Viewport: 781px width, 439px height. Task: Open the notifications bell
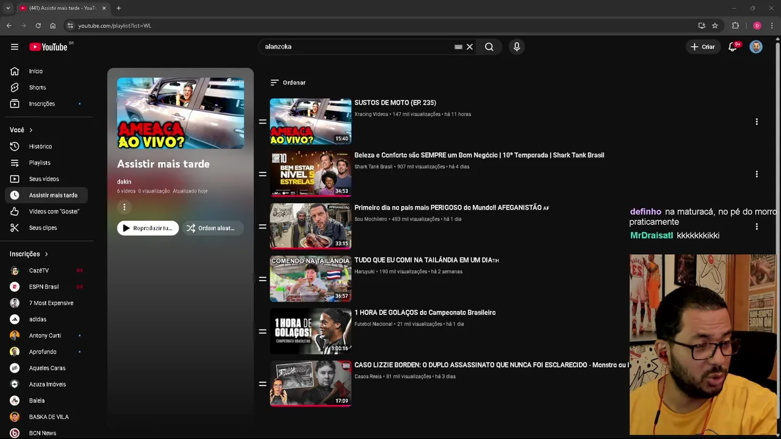coord(733,47)
